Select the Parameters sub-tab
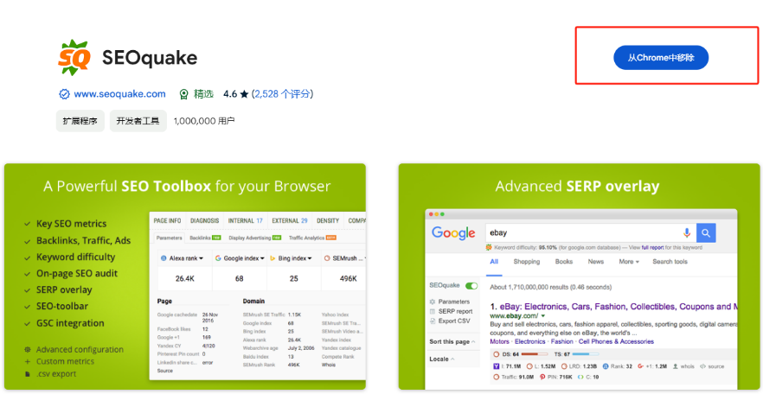Image resolution: width=763 pixels, height=394 pixels. pyautogui.click(x=170, y=238)
